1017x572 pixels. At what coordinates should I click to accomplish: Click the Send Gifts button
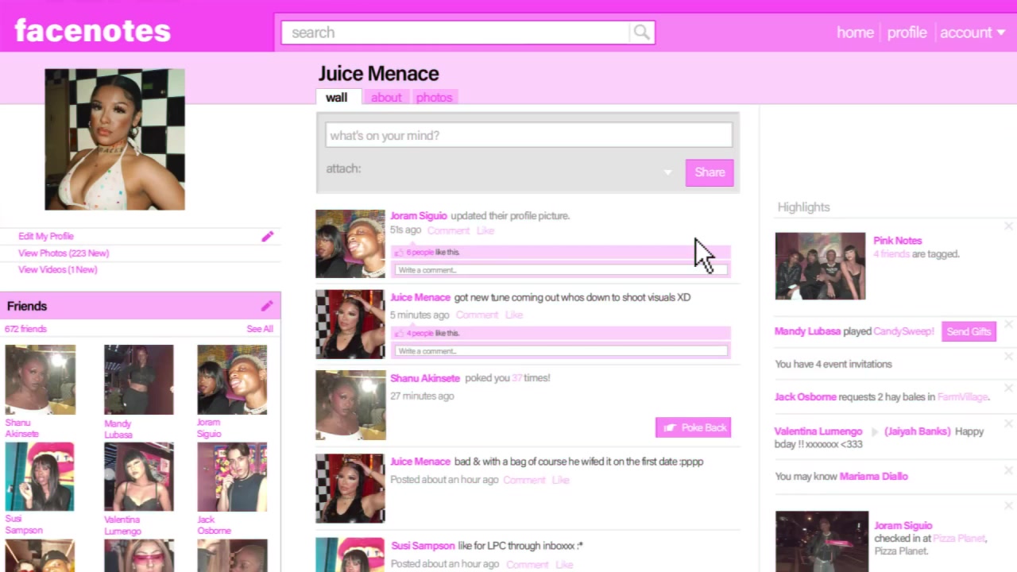(969, 331)
